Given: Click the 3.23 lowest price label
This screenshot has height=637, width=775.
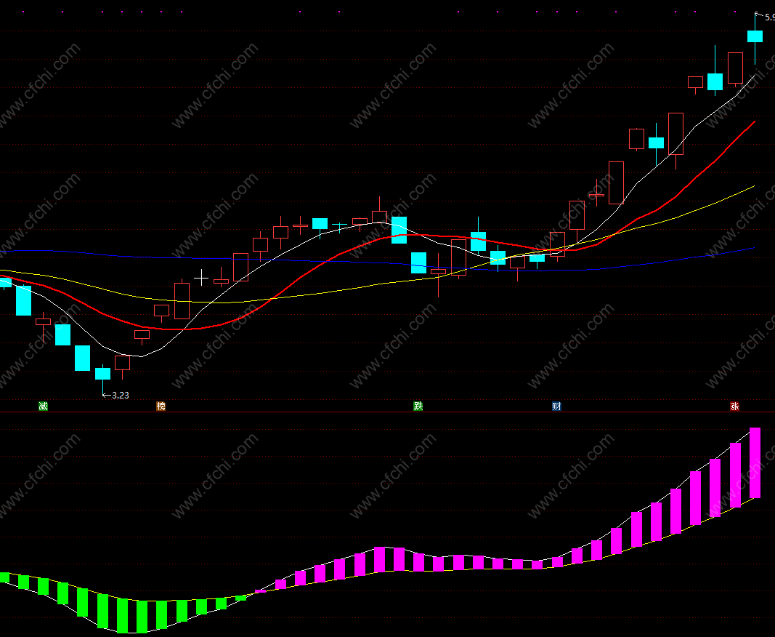Looking at the screenshot, I should [120, 395].
